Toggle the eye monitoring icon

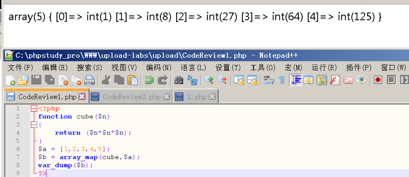tap(362, 80)
